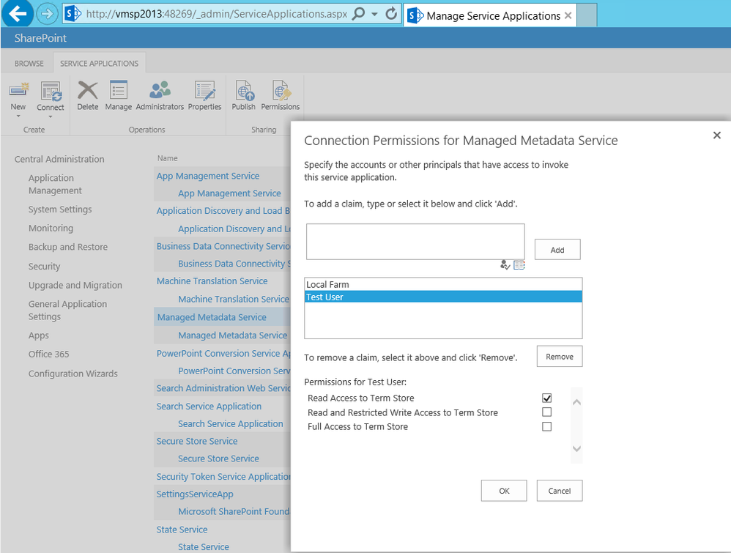Open the Properties ribbon icon
731x553 pixels.
(x=204, y=90)
